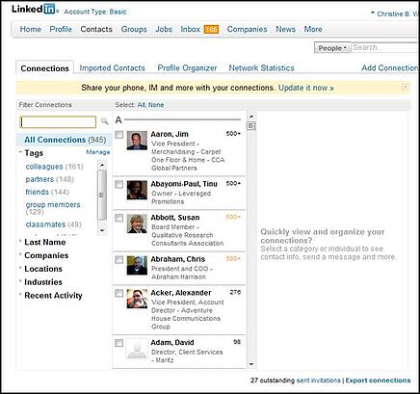Click the LinkedIn logo
Image resolution: width=420 pixels, height=394 pixels.
[x=34, y=9]
